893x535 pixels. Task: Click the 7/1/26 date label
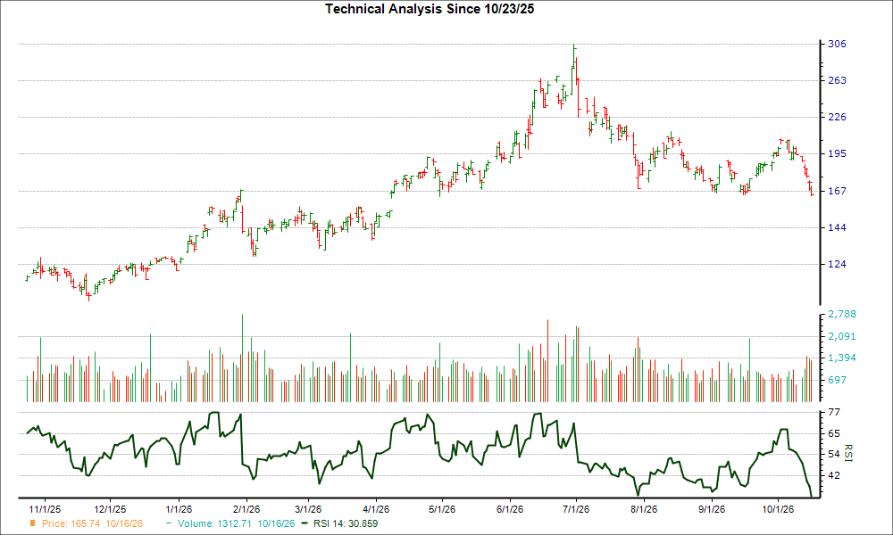pyautogui.click(x=576, y=509)
